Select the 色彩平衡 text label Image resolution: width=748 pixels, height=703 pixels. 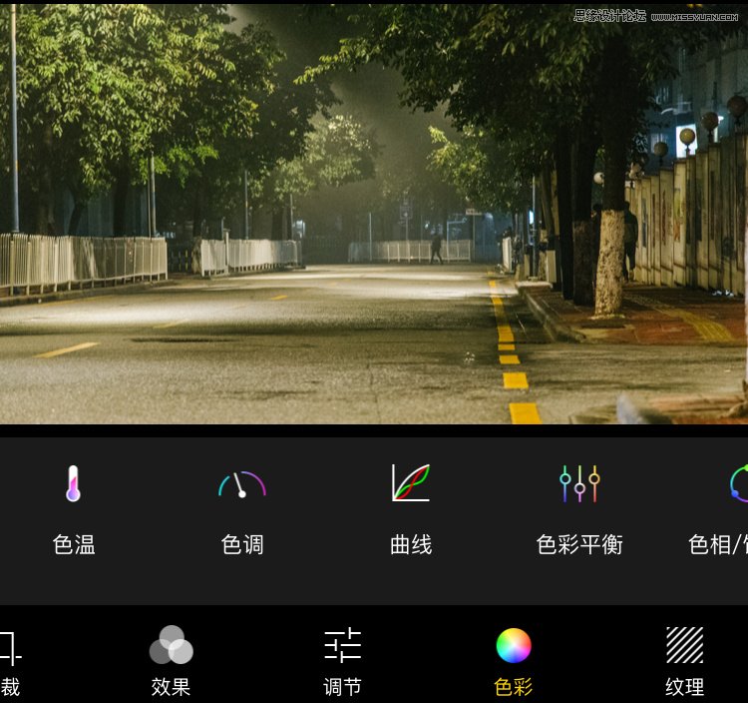(x=579, y=544)
